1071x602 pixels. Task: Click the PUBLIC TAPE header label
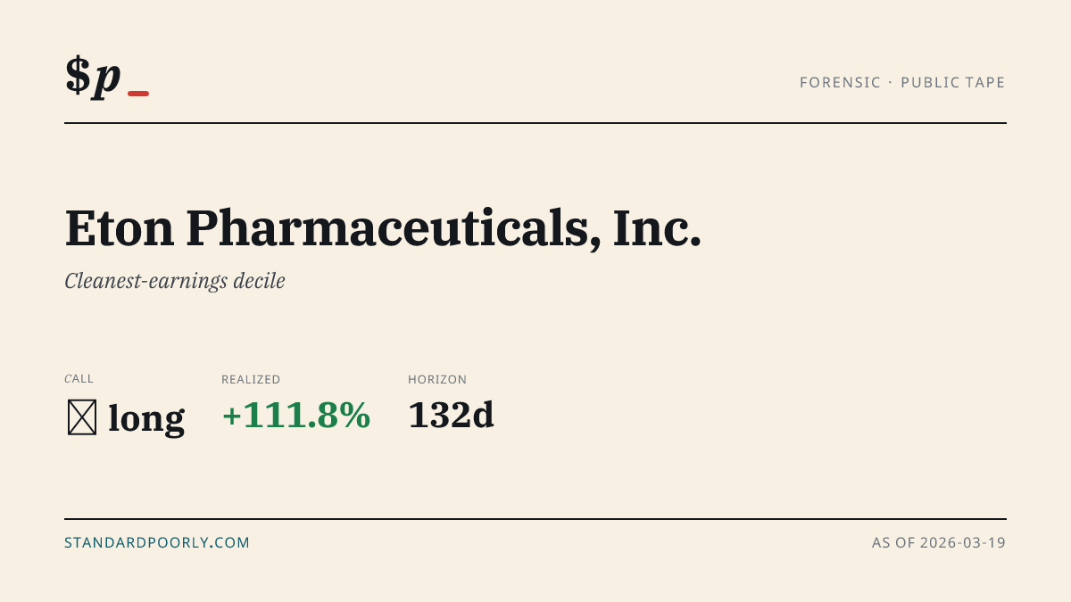(x=953, y=83)
